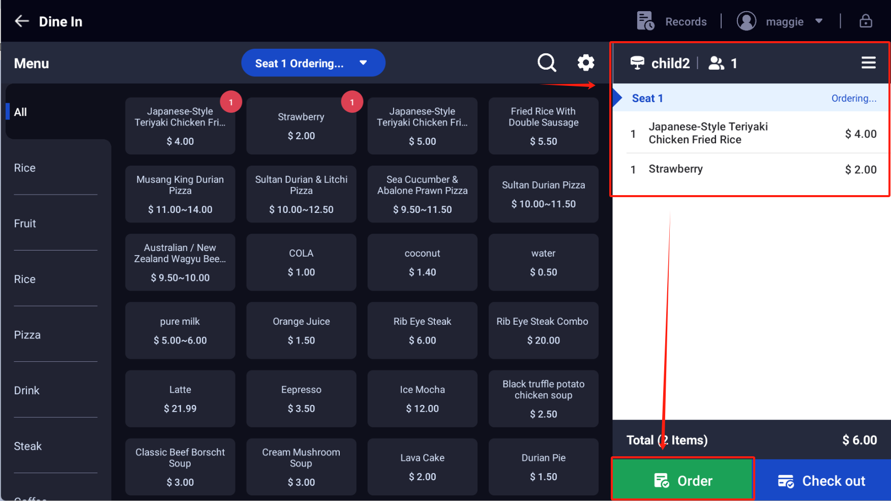
Task: Click maggie's profile avatar icon
Action: [746, 21]
